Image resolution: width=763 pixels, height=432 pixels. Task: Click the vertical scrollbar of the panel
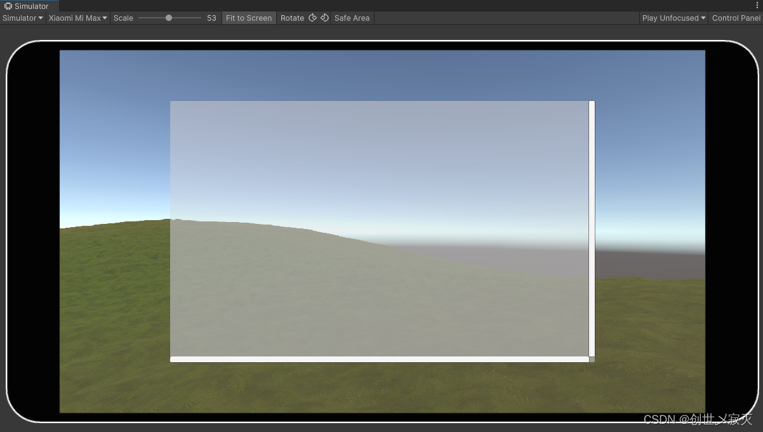coord(592,228)
